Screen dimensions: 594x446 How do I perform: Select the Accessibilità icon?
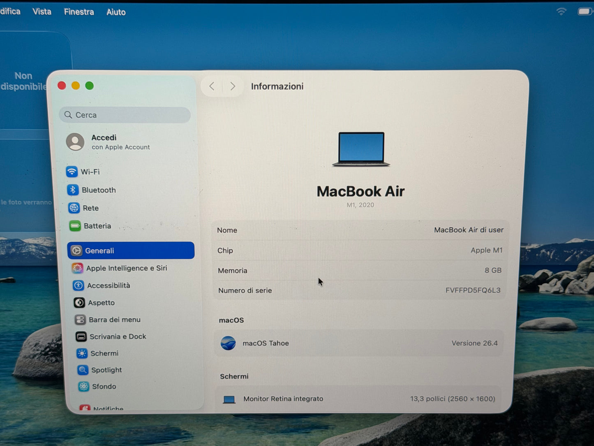click(78, 285)
